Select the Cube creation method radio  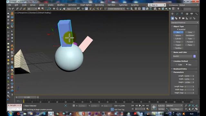[x=176, y=64]
